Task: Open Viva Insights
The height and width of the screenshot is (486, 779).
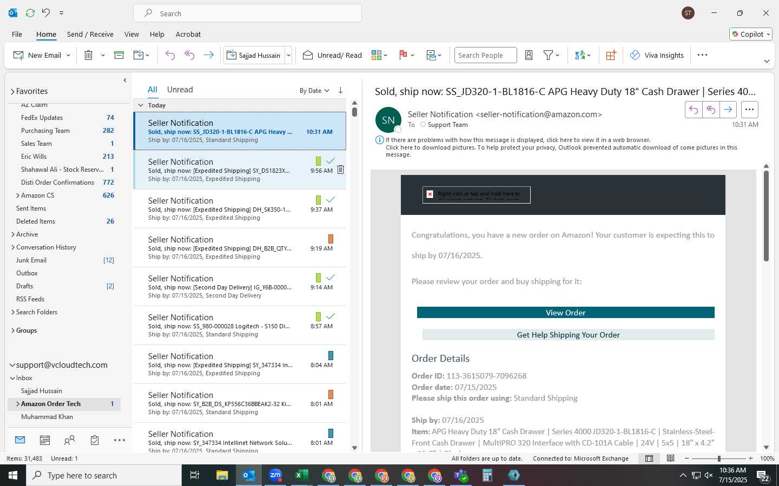Action: click(657, 55)
